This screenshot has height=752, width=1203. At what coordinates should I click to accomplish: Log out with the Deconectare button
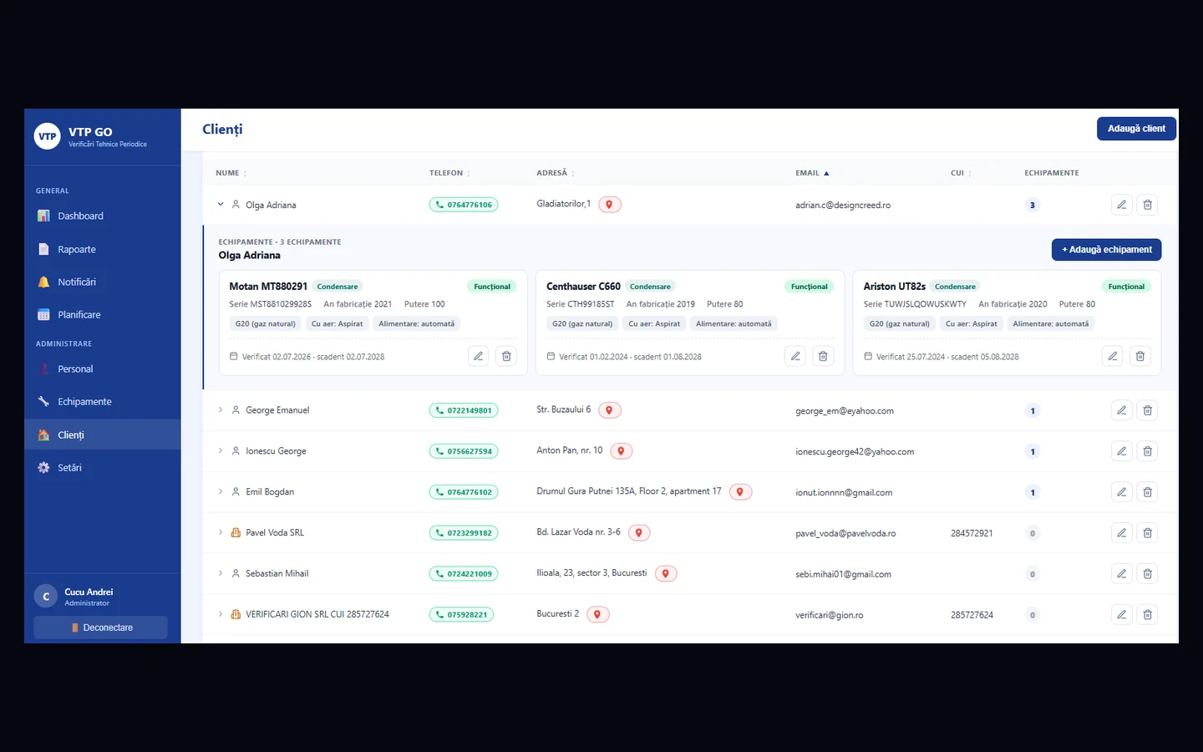pyautogui.click(x=100, y=628)
